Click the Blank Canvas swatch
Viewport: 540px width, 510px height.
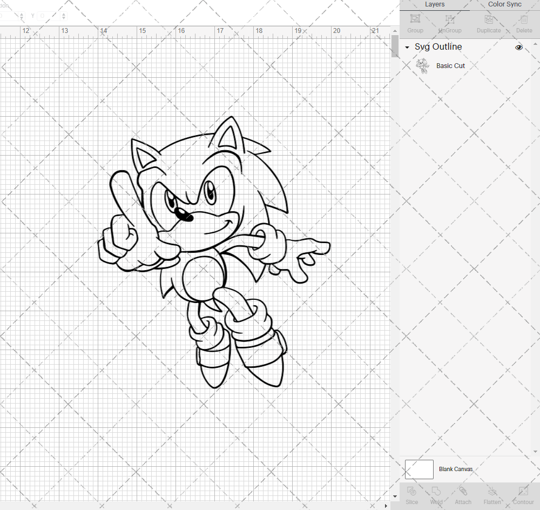coord(419,469)
